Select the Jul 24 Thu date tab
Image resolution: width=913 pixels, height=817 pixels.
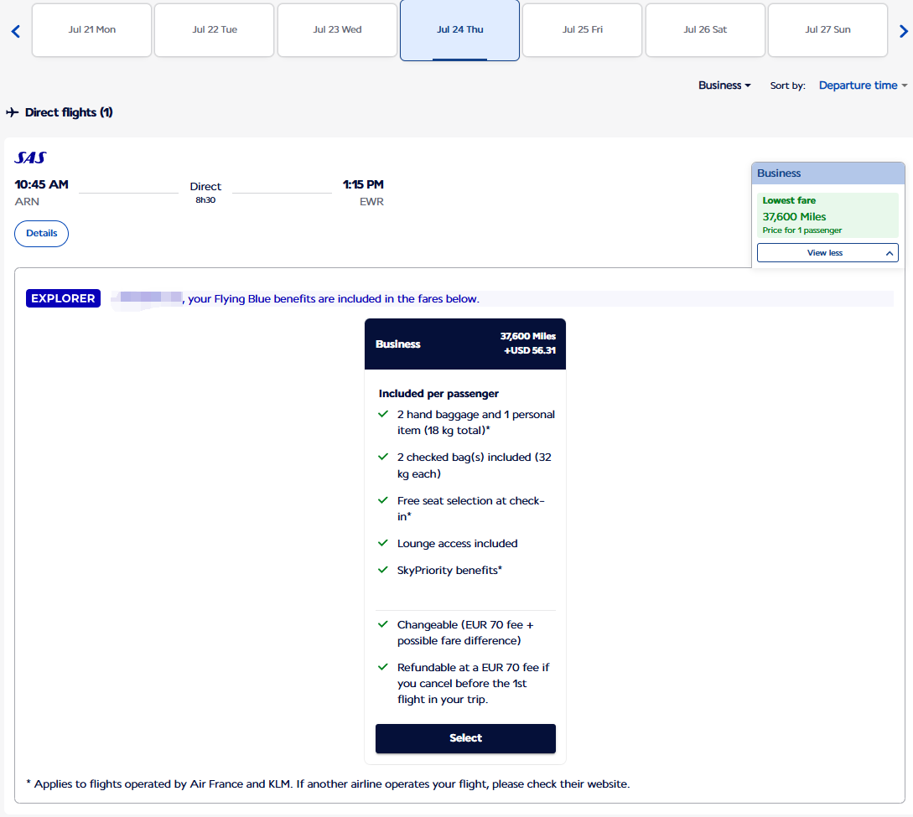pyautogui.click(x=460, y=30)
